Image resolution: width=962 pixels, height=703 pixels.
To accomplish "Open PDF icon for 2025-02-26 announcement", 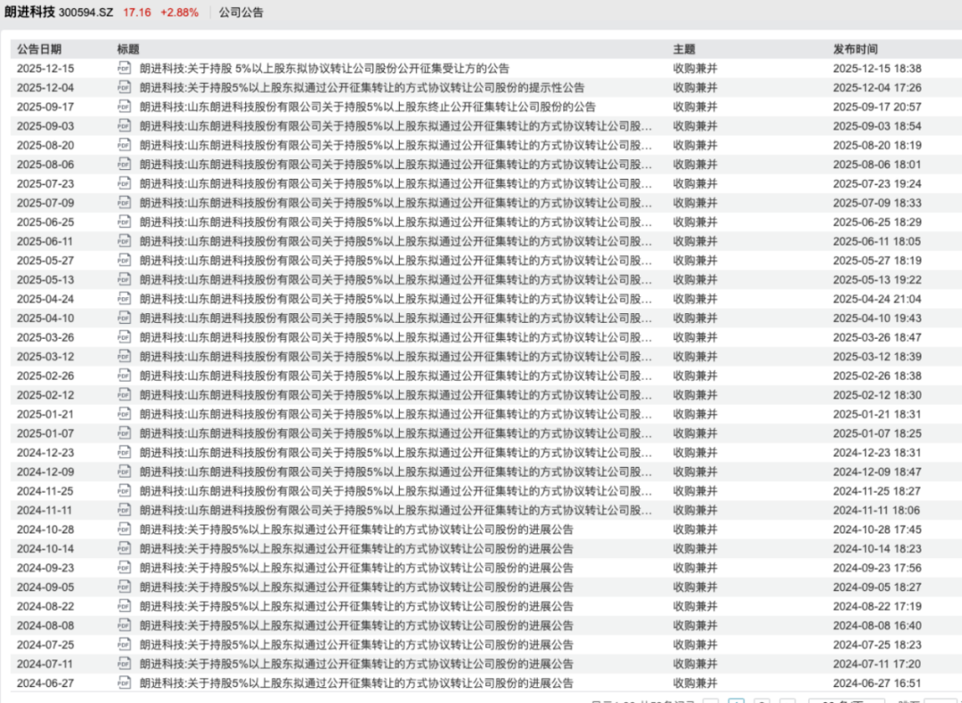I will pyautogui.click(x=124, y=376).
